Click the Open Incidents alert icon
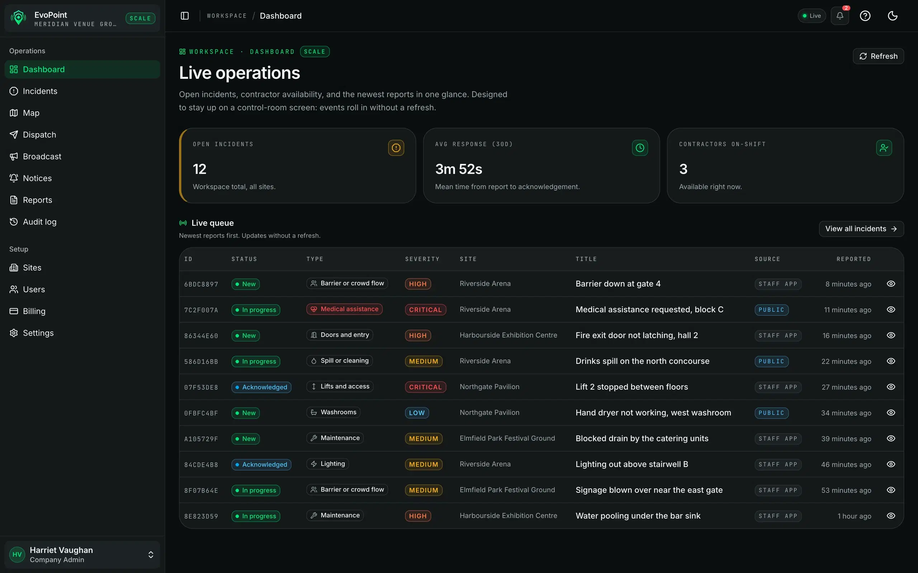 (x=396, y=148)
